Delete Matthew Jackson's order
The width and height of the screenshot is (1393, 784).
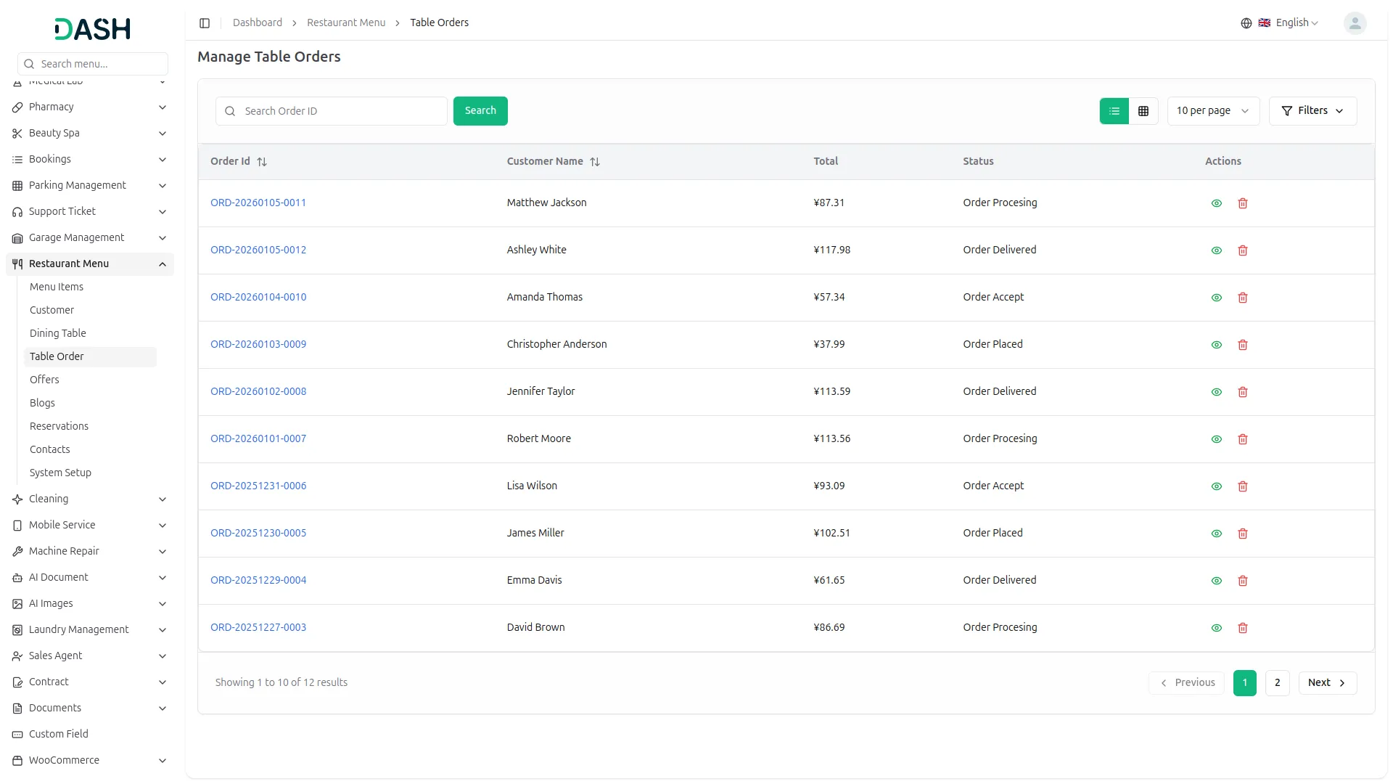[1243, 203]
